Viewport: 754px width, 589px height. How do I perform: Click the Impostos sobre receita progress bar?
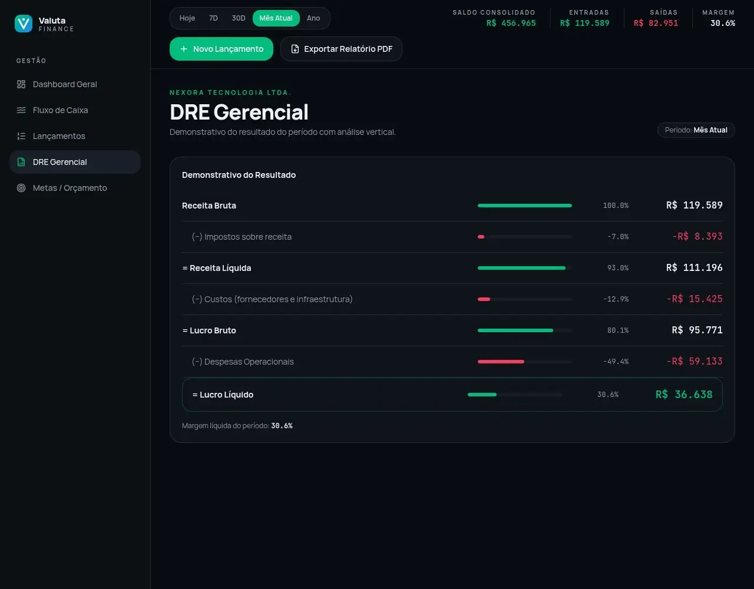point(525,237)
